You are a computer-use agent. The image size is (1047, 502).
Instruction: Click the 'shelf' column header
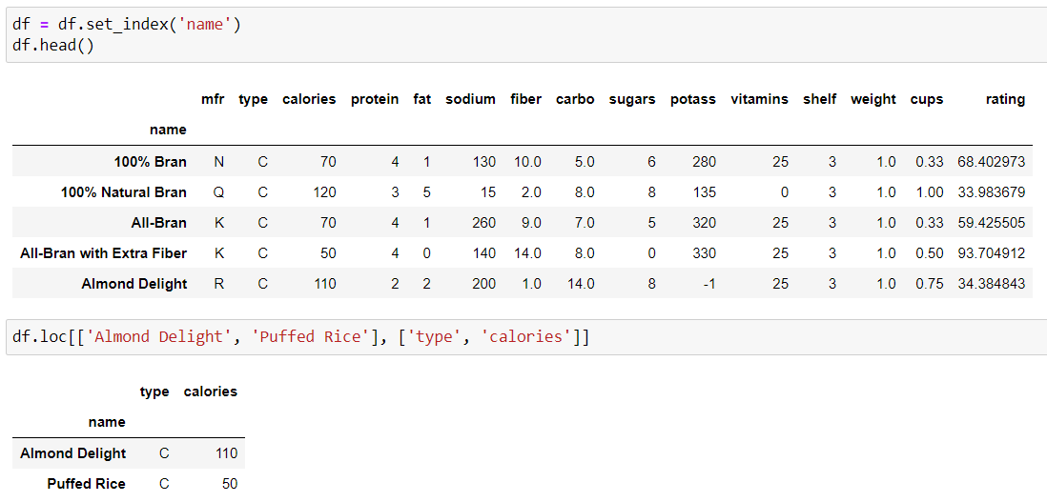click(819, 99)
